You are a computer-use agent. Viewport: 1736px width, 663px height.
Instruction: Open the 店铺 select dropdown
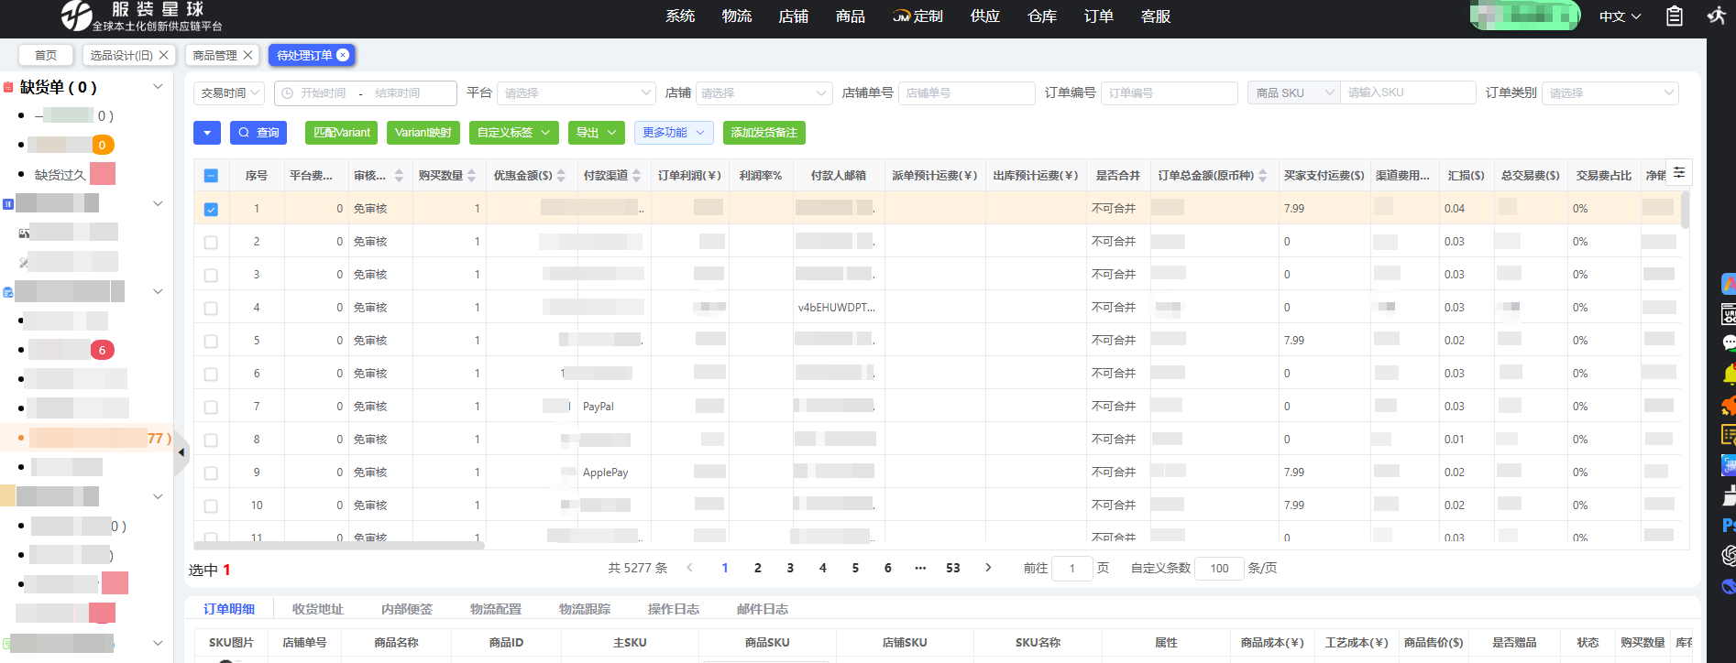click(x=764, y=92)
